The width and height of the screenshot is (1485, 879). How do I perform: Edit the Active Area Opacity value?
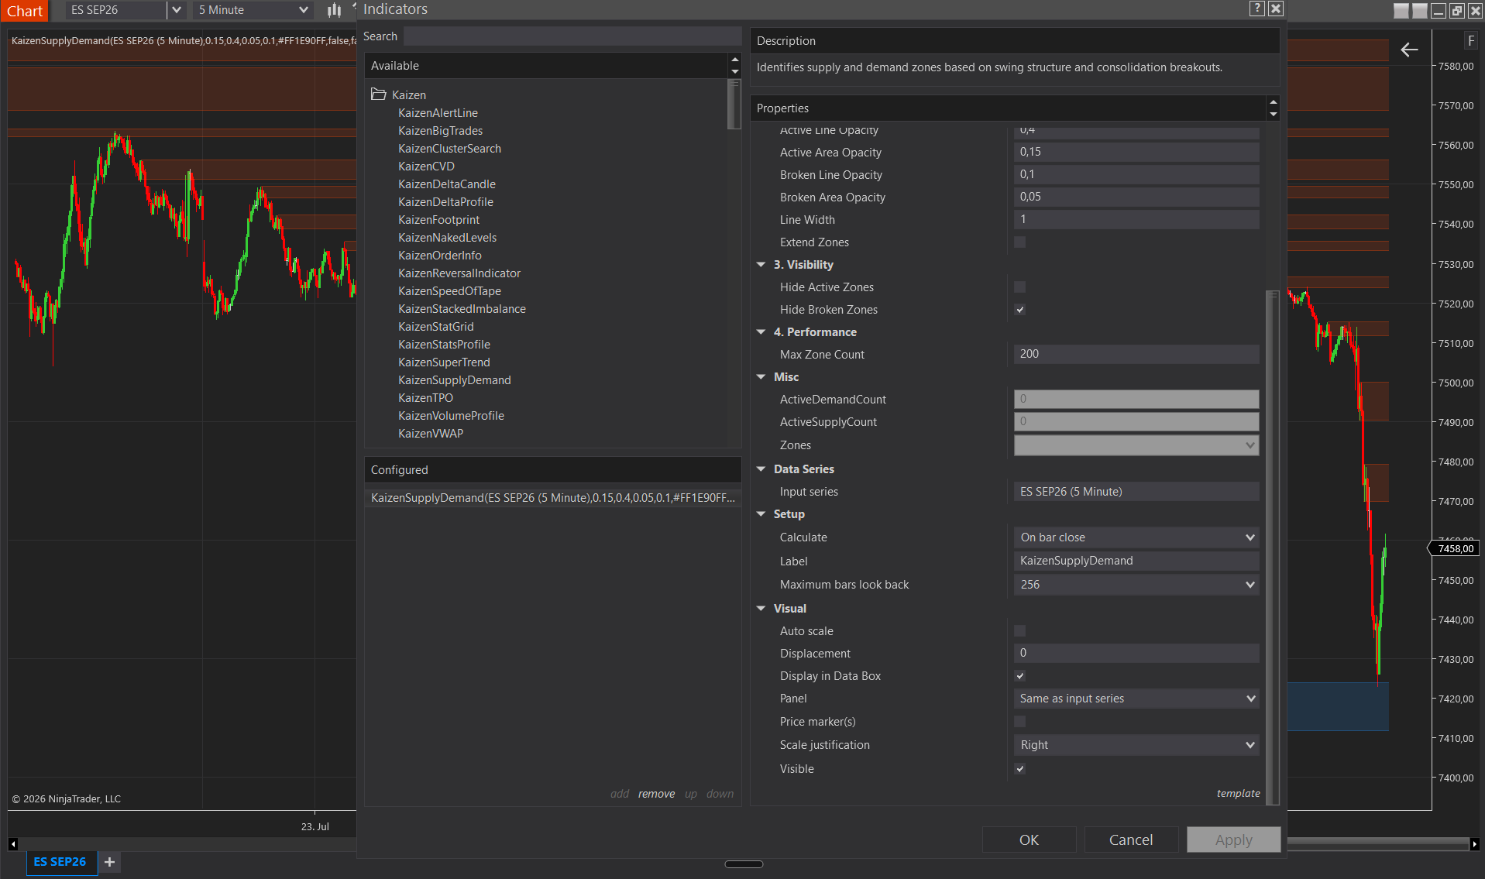1136,153
